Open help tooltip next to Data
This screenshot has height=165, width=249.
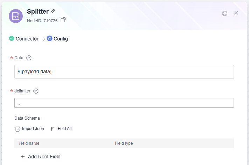(x=29, y=58)
